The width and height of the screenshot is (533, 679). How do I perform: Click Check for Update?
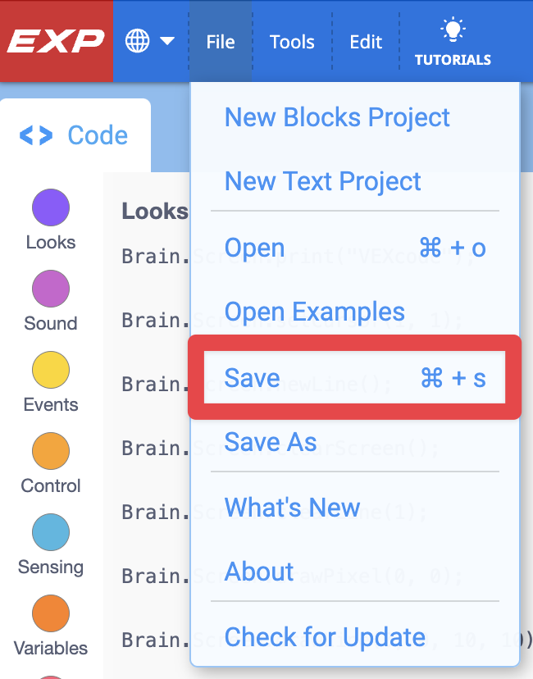point(325,637)
